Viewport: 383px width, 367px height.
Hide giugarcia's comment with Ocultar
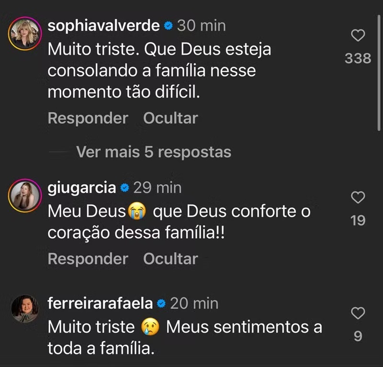coord(170,259)
